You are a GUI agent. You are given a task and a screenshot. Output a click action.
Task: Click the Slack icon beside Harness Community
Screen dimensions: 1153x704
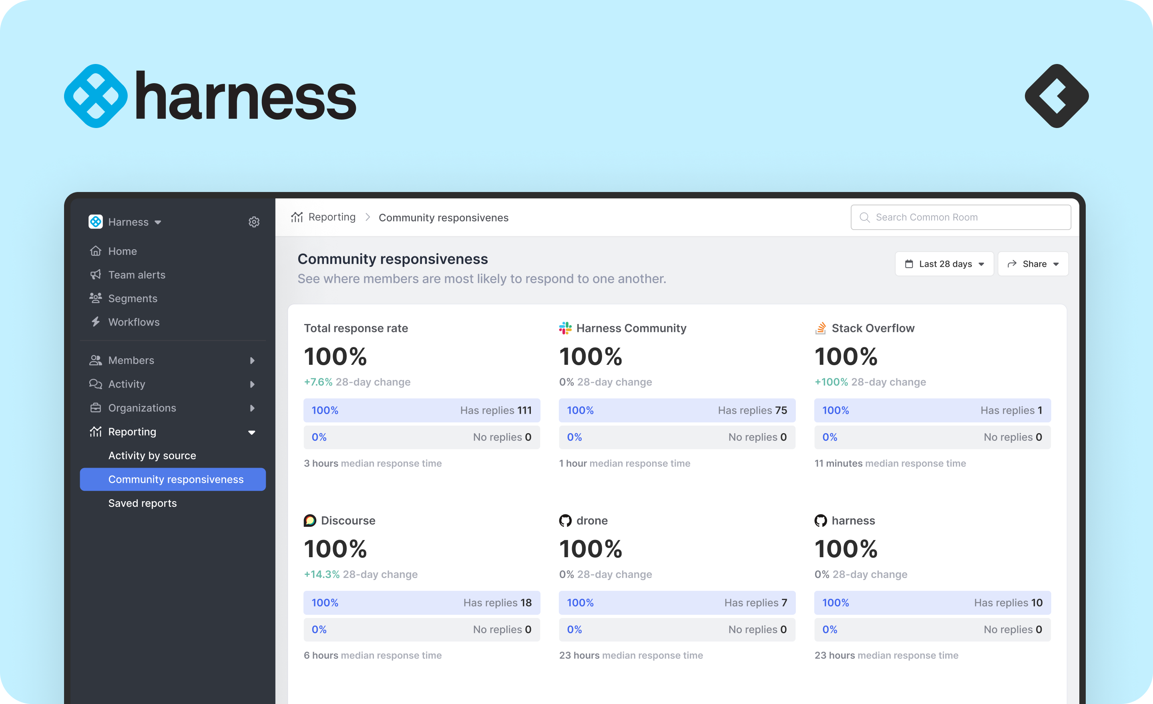click(565, 328)
